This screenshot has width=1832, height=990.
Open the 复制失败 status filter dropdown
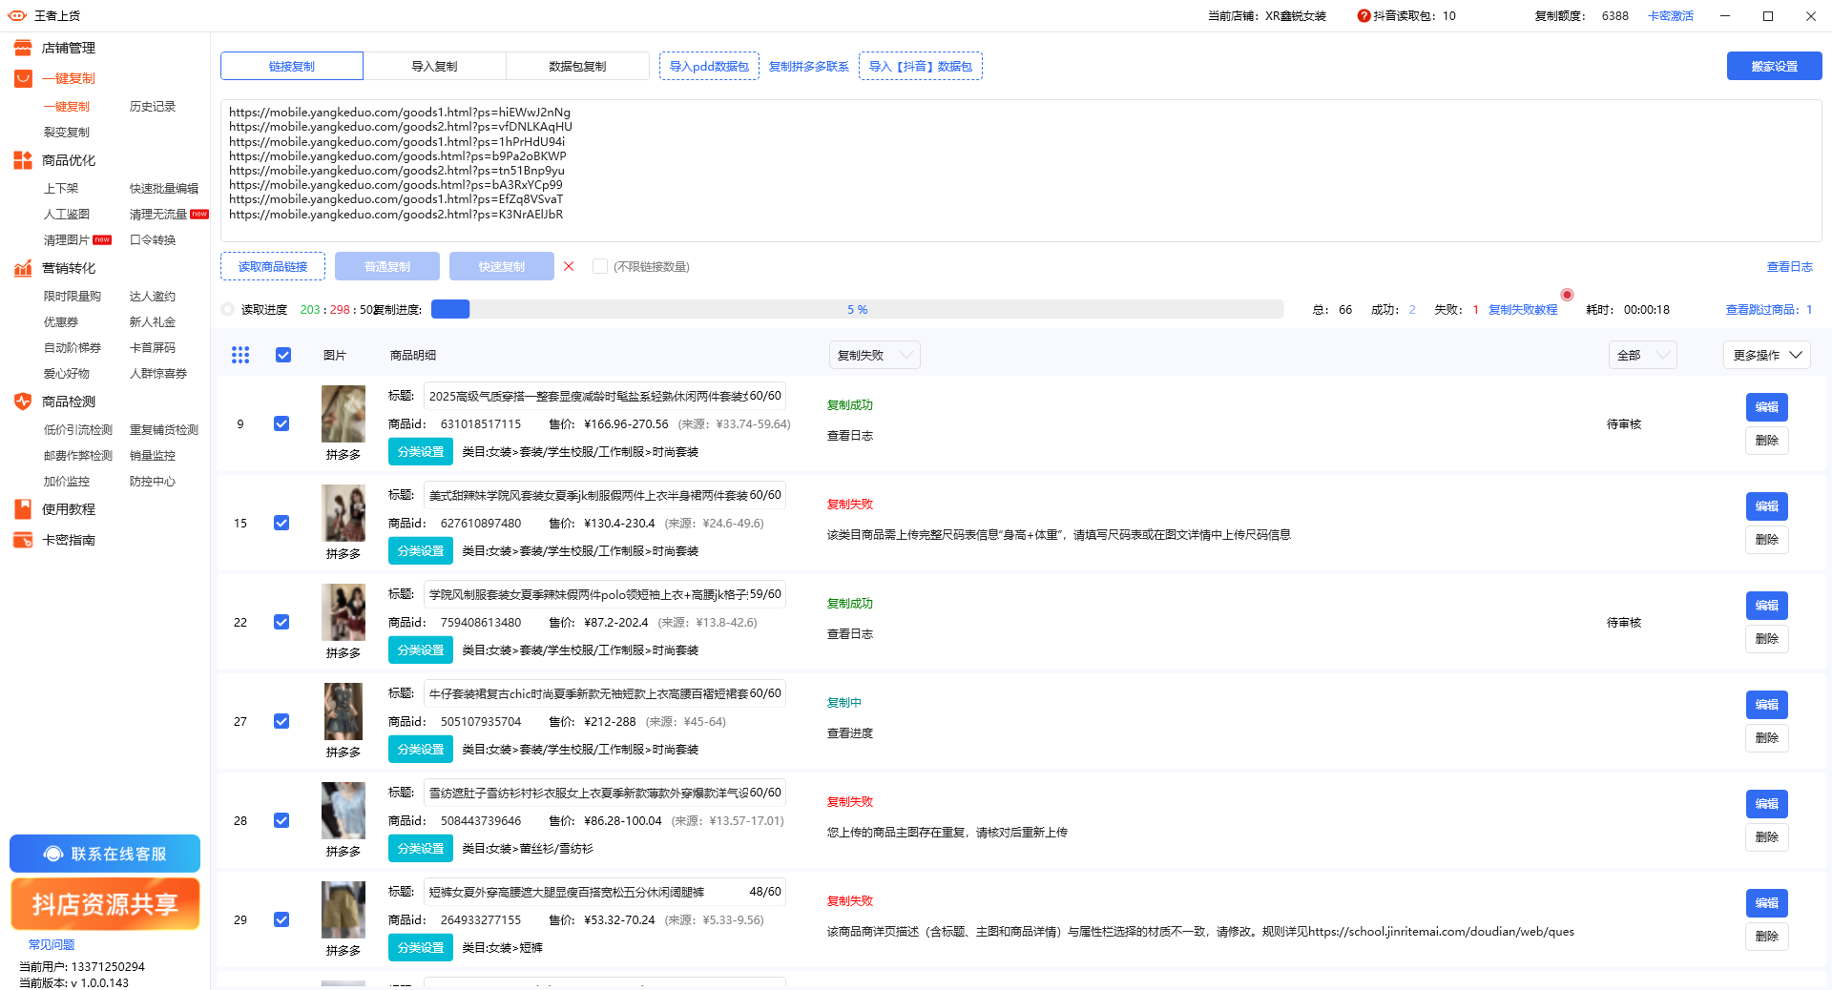874,355
